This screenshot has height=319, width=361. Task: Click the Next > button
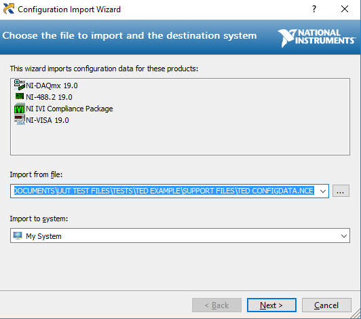click(271, 305)
